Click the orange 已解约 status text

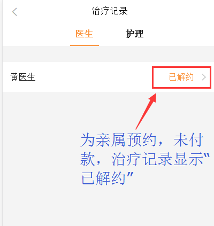(x=181, y=77)
